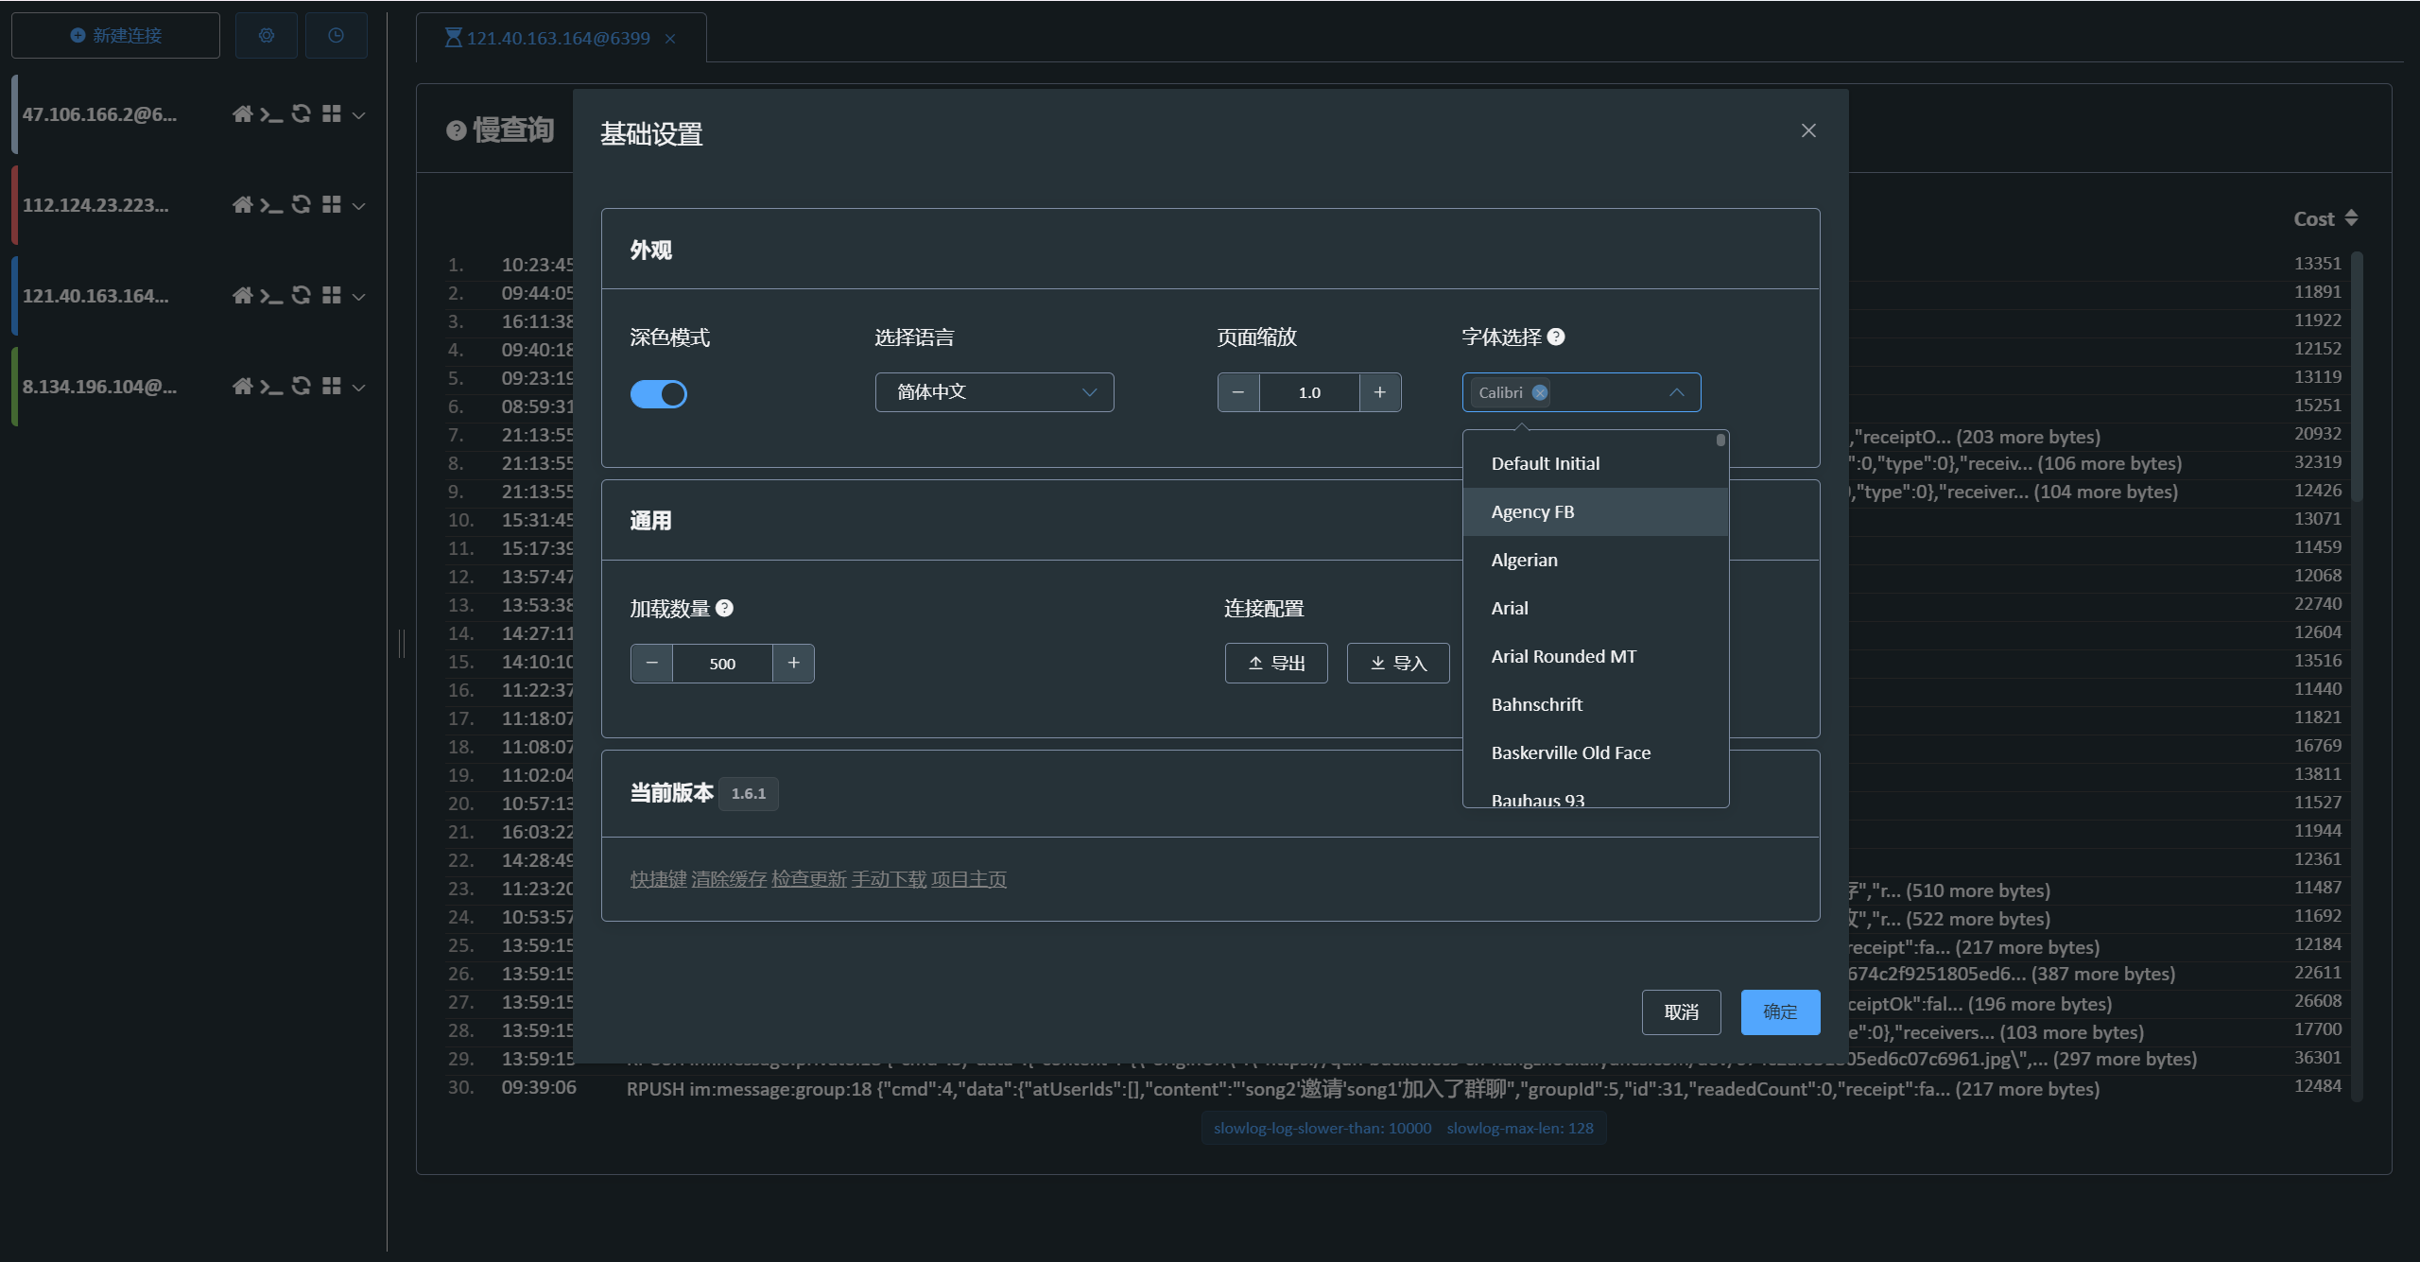Viewport: 2420px width, 1262px height.
Task: Click help icon beside 字体选择
Action: (x=1557, y=337)
